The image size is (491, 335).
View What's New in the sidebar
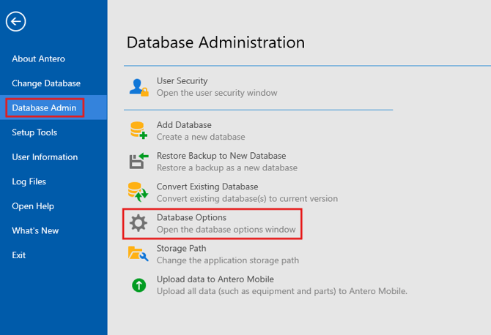(35, 231)
